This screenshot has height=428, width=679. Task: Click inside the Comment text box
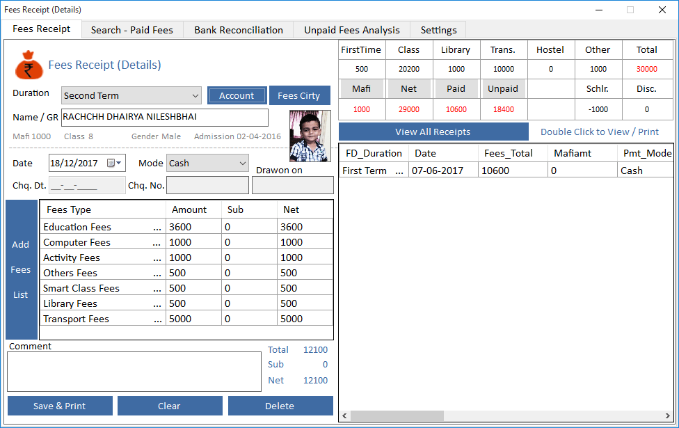tap(134, 372)
